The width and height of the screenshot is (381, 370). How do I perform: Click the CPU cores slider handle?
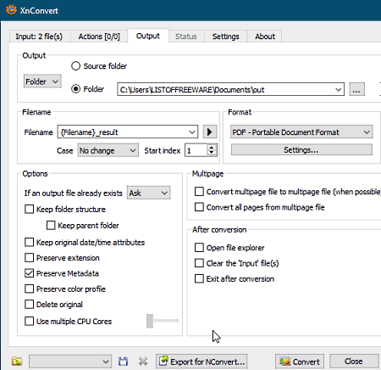pyautogui.click(x=150, y=321)
